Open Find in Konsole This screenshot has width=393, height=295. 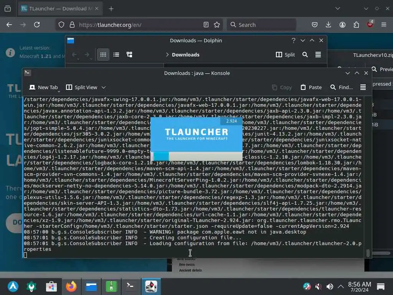341,87
